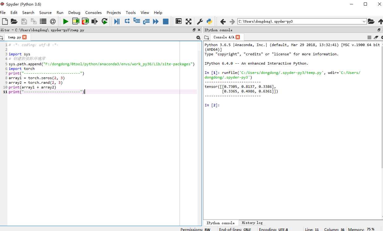
Task: Click the blue Stop debugging square
Action: click(166, 21)
